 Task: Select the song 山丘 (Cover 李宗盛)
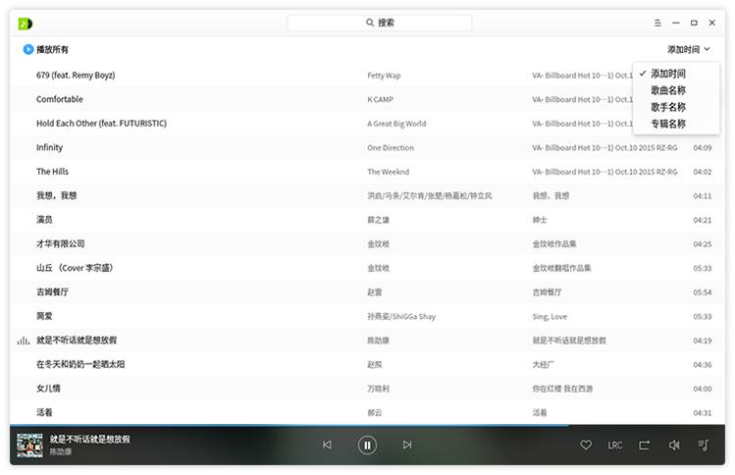pyautogui.click(x=75, y=268)
